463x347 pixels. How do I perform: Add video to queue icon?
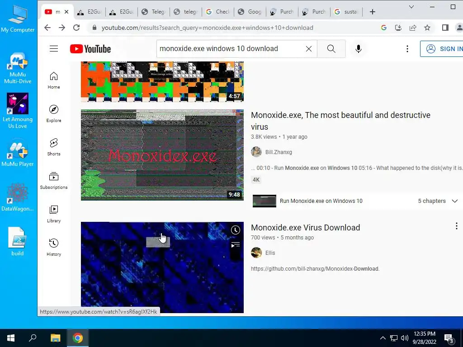click(x=235, y=245)
